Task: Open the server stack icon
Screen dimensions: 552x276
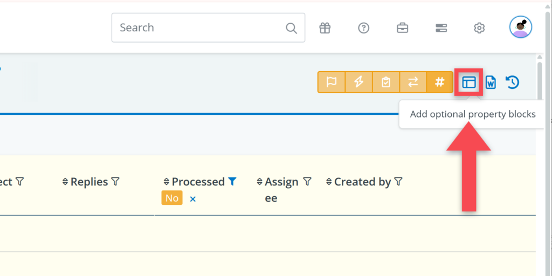Action: (x=441, y=28)
